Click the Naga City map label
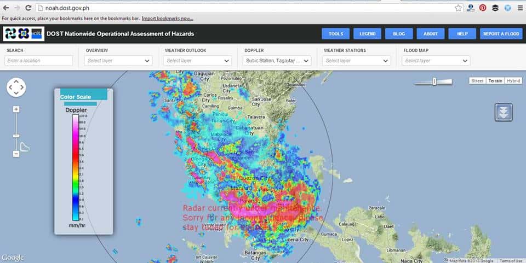This screenshot has height=263, width=526. click(x=411, y=261)
